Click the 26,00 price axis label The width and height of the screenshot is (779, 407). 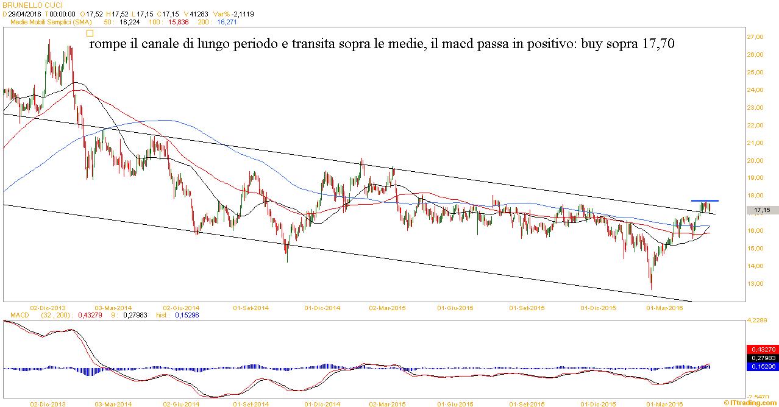[755, 55]
